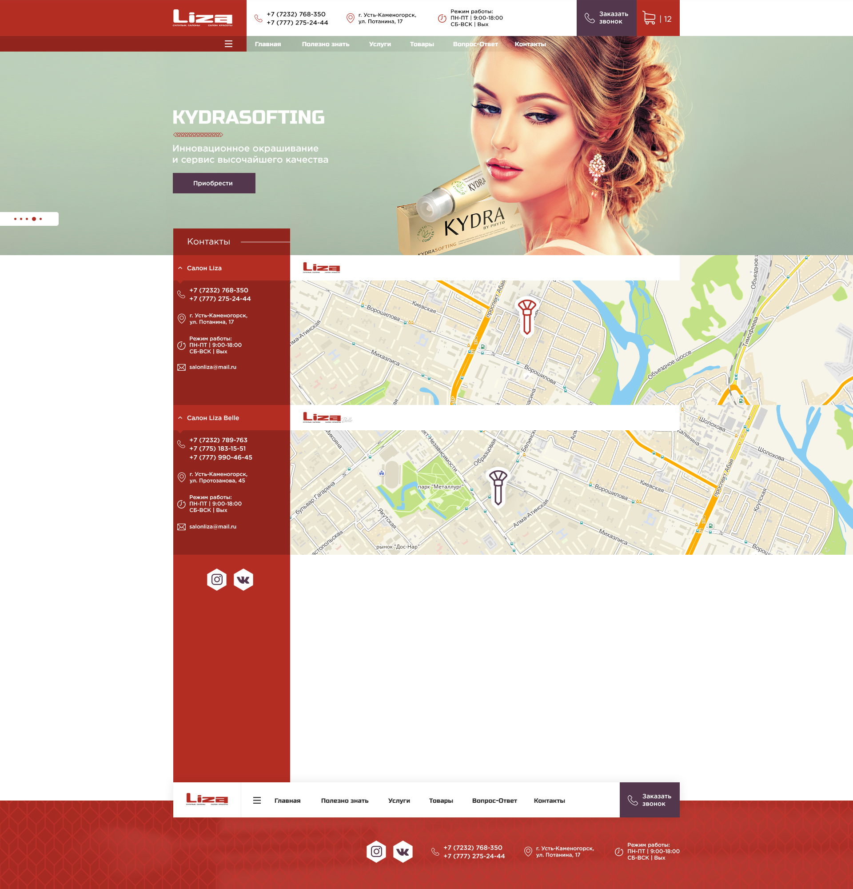Click the Instagram icon in footer
Viewport: 853px width, 889px height.
click(x=376, y=851)
